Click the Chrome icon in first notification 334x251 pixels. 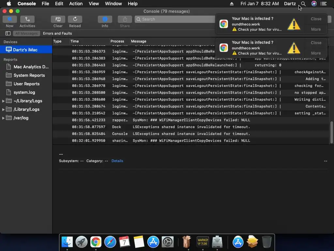(x=224, y=24)
